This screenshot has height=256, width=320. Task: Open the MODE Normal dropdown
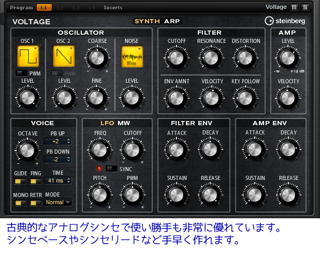(x=58, y=202)
